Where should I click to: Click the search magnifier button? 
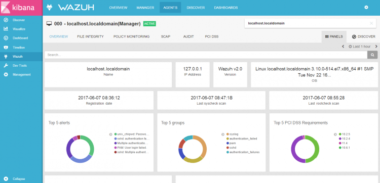click(x=372, y=55)
